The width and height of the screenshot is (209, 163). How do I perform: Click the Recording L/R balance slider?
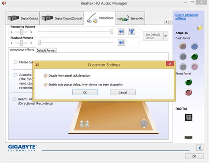pyautogui.click(x=22, y=32)
